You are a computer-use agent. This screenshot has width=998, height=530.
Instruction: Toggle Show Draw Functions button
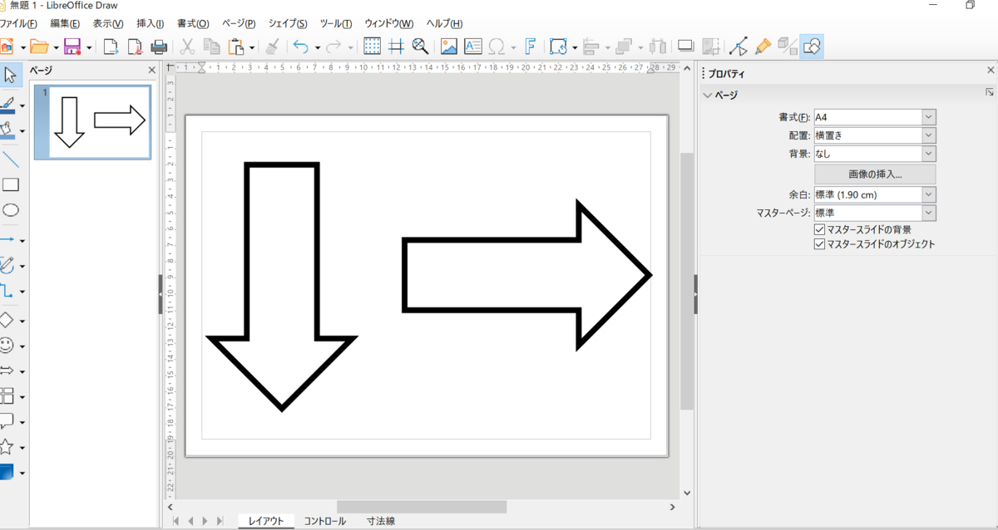pos(812,46)
